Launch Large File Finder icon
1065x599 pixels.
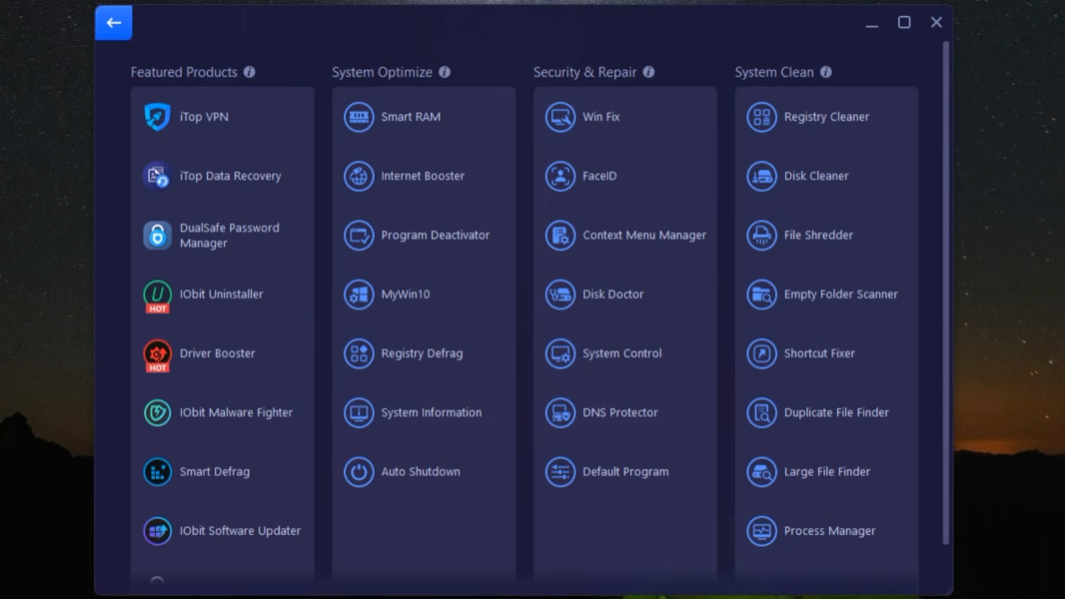click(x=761, y=471)
